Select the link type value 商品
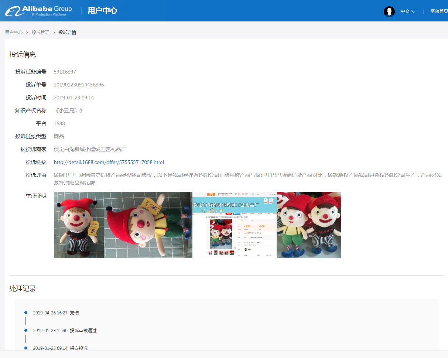 click(59, 136)
